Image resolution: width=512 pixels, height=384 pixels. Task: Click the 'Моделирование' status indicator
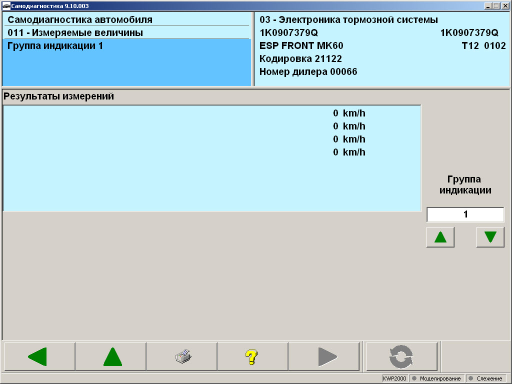436,378
